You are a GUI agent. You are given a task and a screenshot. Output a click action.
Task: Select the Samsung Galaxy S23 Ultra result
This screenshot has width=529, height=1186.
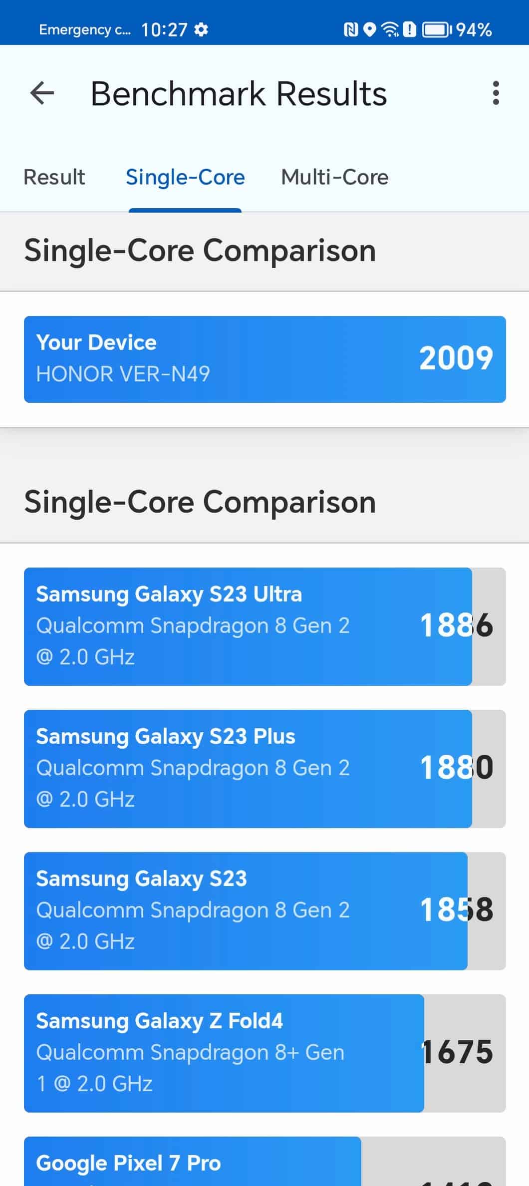(x=265, y=626)
